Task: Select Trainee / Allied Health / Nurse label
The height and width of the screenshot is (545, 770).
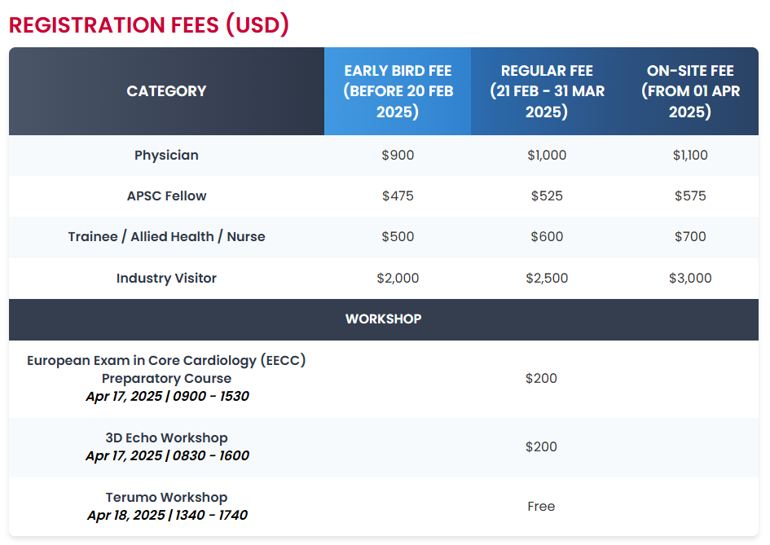Action: pyautogui.click(x=166, y=237)
